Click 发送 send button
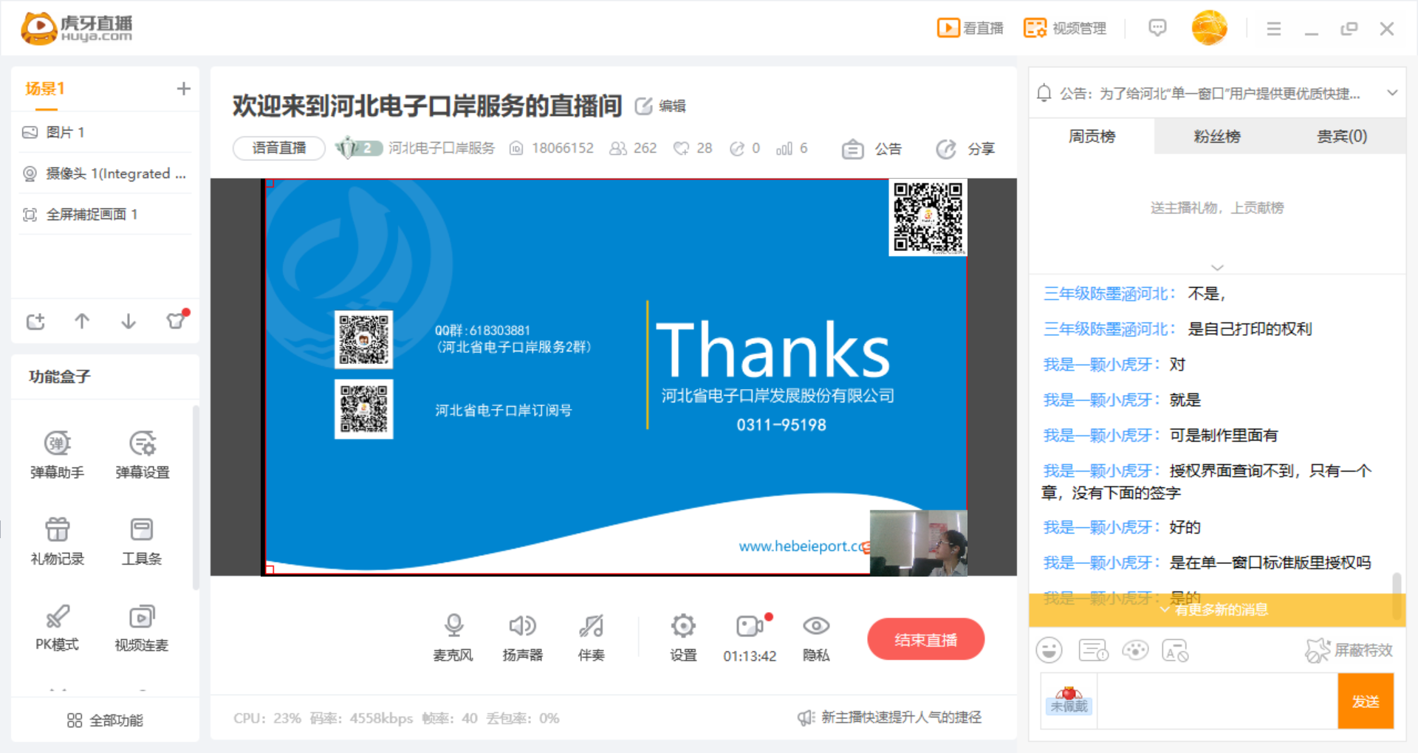1418x753 pixels. click(x=1366, y=701)
